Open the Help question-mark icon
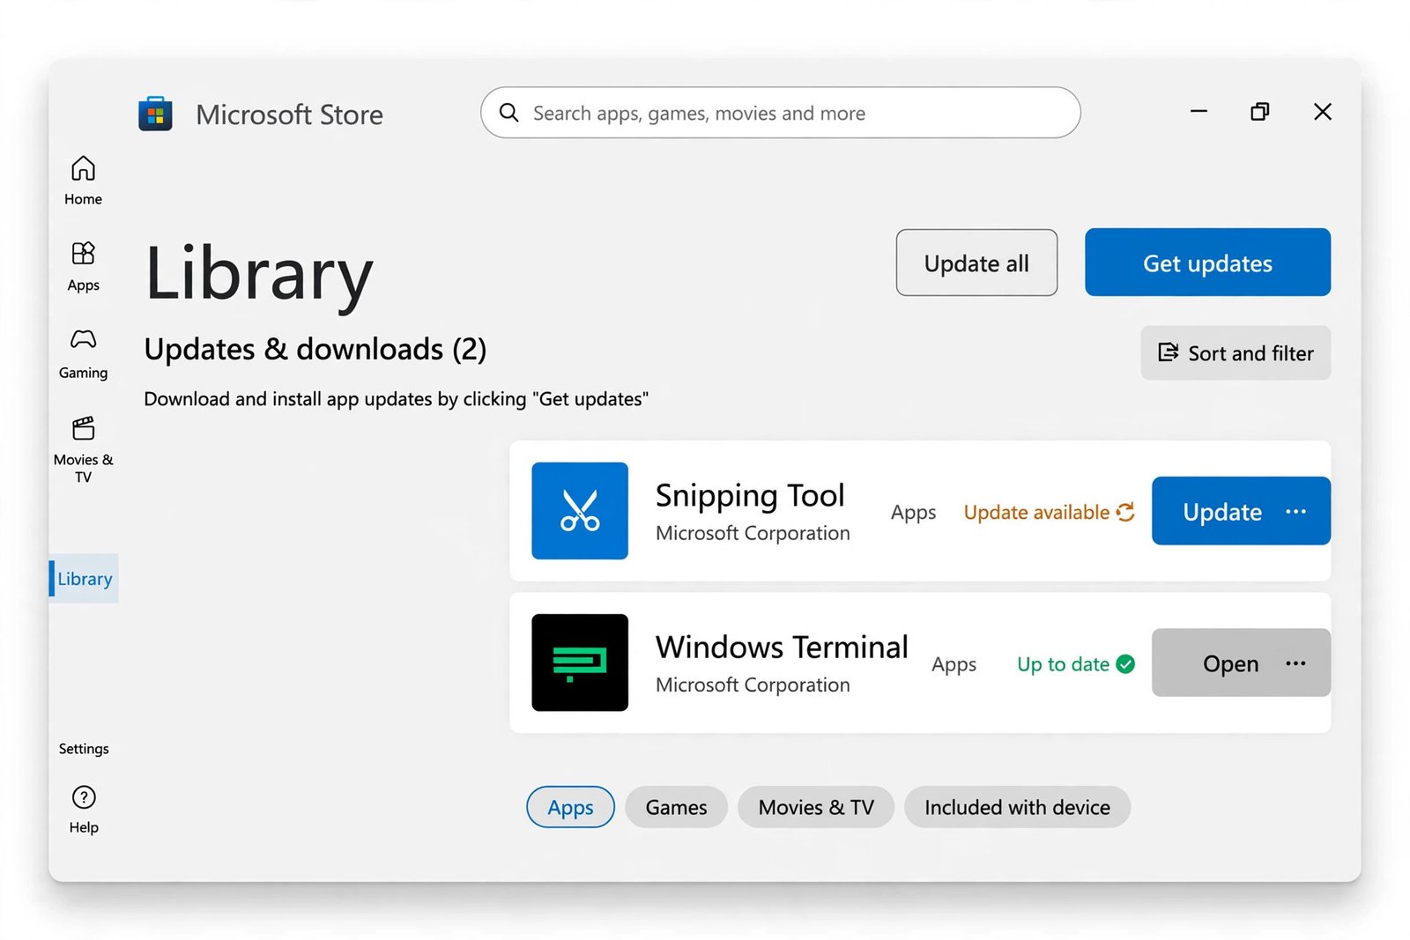The width and height of the screenshot is (1410, 940). [84, 797]
